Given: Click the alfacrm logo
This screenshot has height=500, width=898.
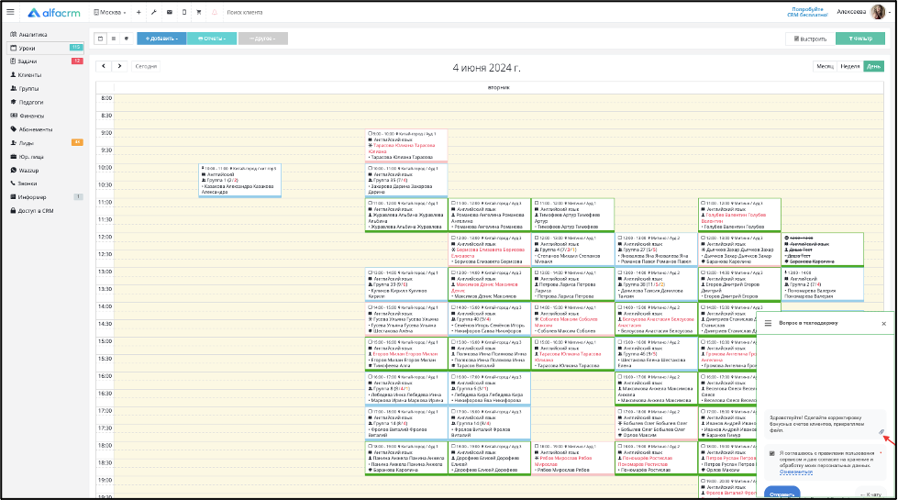Looking at the screenshot, I should tap(54, 12).
